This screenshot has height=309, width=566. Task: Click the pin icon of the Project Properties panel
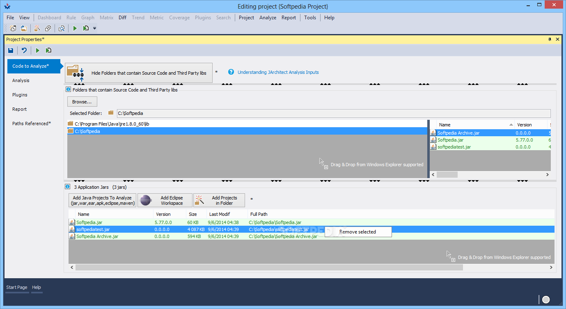coord(550,39)
